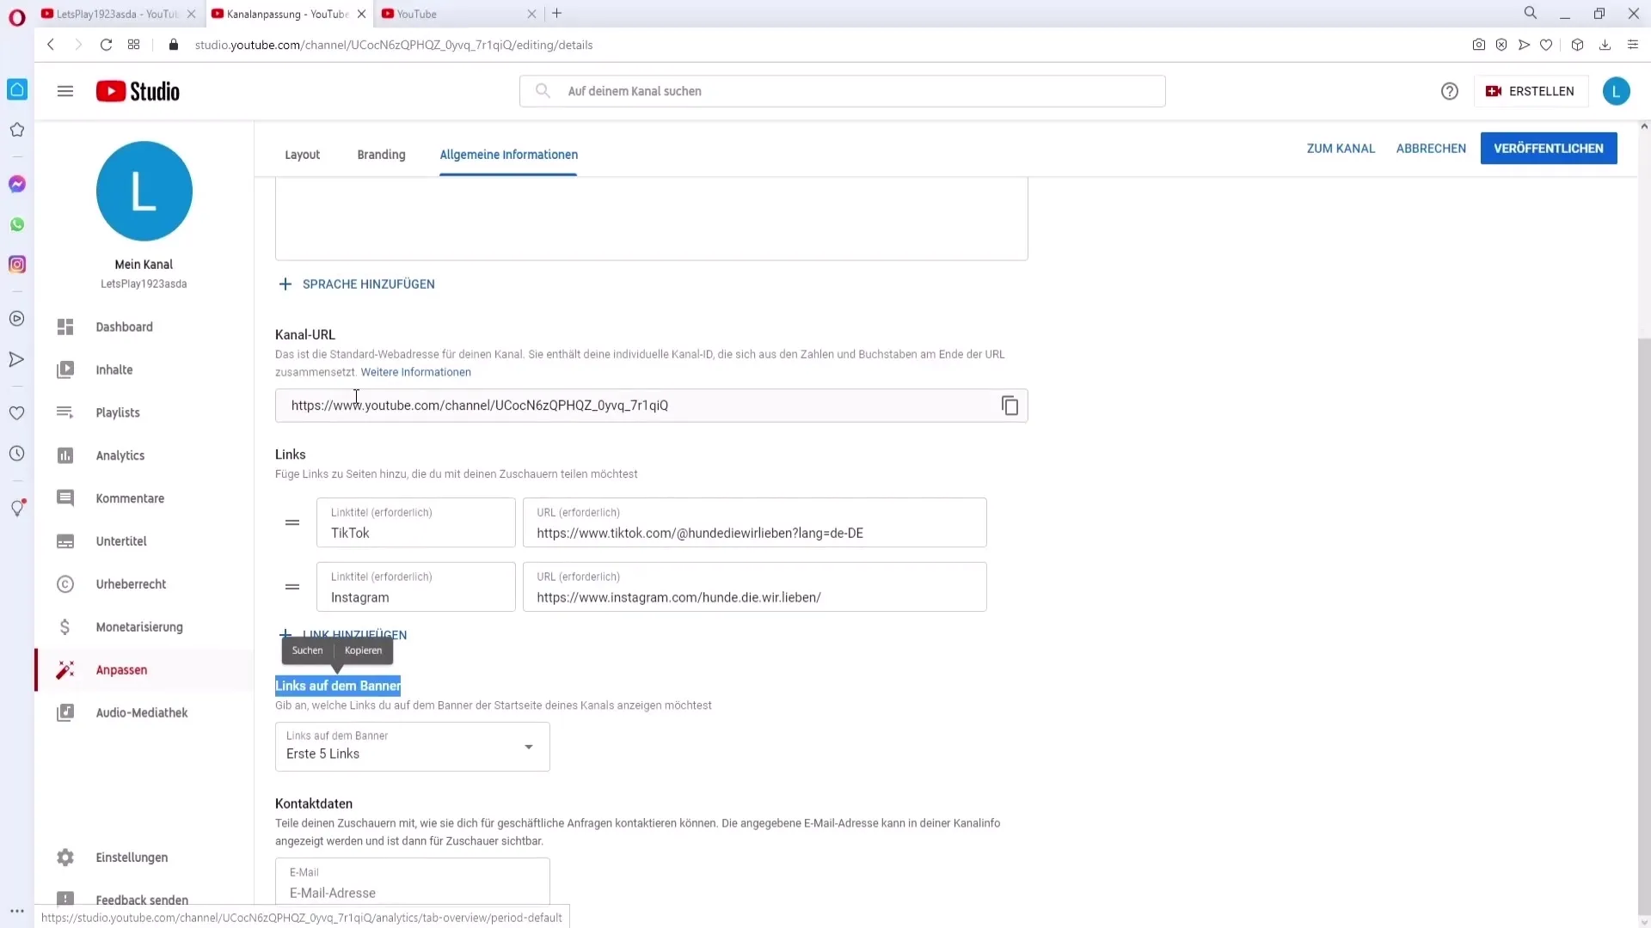The image size is (1651, 928).
Task: Focus the Auf deinem Kanal suchen field
Action: pos(842,91)
